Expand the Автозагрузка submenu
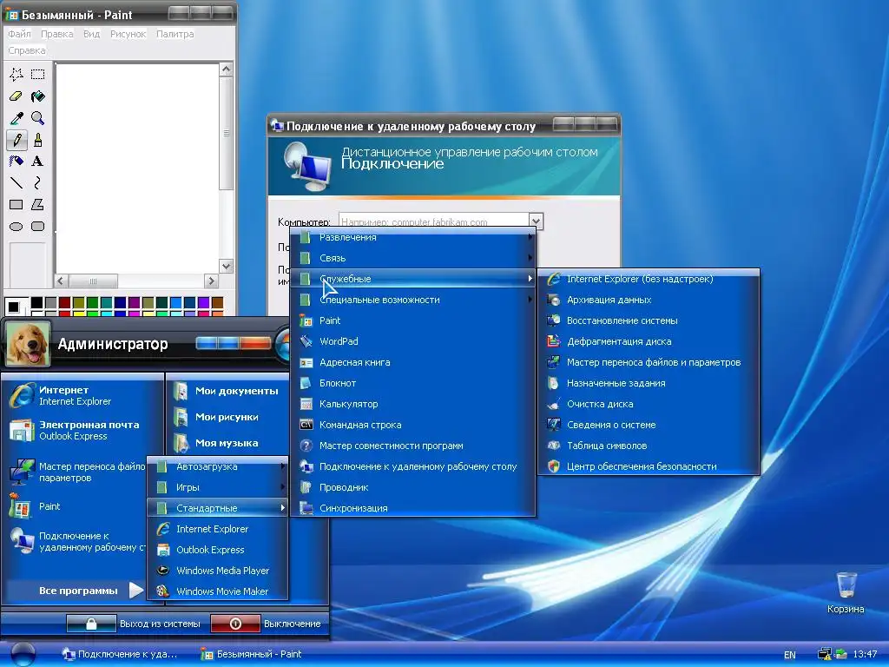The image size is (889, 667). coord(218,466)
